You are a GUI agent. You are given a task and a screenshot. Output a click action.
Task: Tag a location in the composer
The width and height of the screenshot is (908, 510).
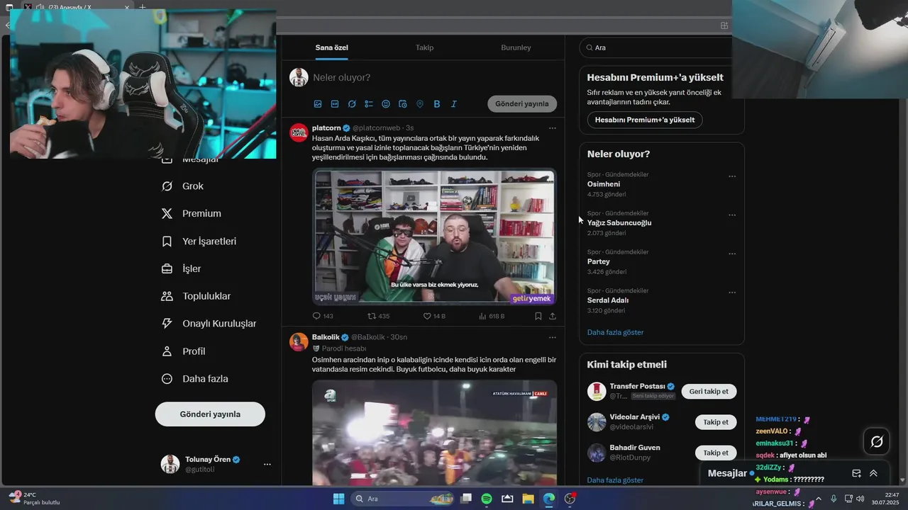[x=420, y=104]
